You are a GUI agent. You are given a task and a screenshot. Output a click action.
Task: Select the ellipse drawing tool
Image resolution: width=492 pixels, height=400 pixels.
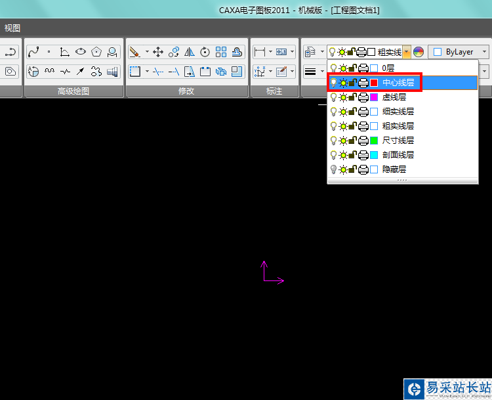pyautogui.click(x=81, y=52)
